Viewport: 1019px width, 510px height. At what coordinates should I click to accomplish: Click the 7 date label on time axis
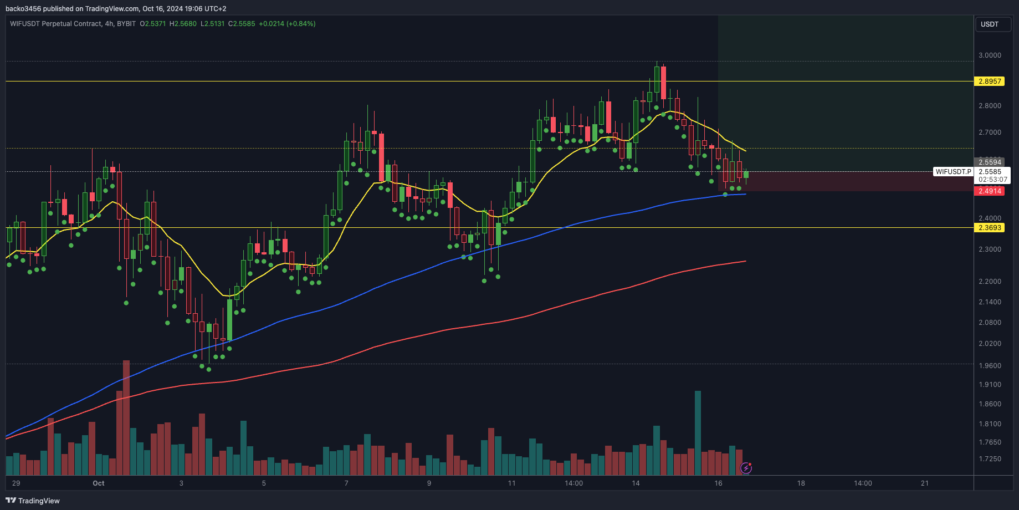(346, 483)
